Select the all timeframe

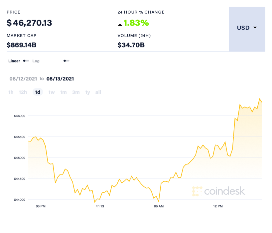[98, 92]
